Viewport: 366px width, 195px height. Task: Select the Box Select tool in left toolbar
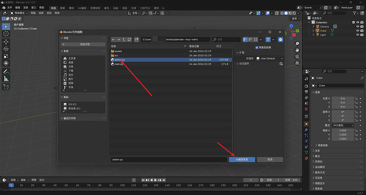tap(6, 26)
